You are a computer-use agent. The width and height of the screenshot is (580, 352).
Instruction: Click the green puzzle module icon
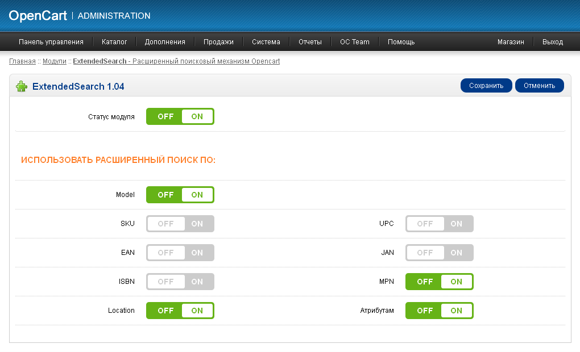21,86
